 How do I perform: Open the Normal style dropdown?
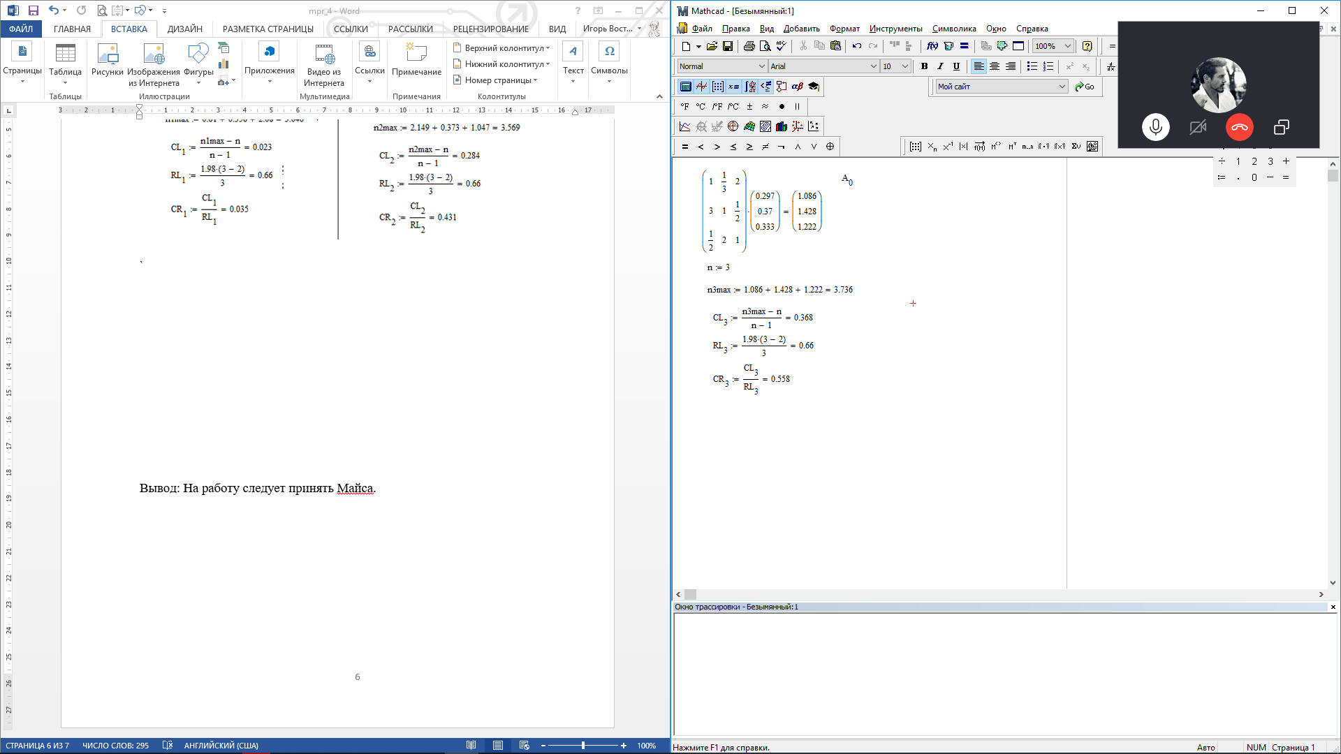tap(761, 66)
